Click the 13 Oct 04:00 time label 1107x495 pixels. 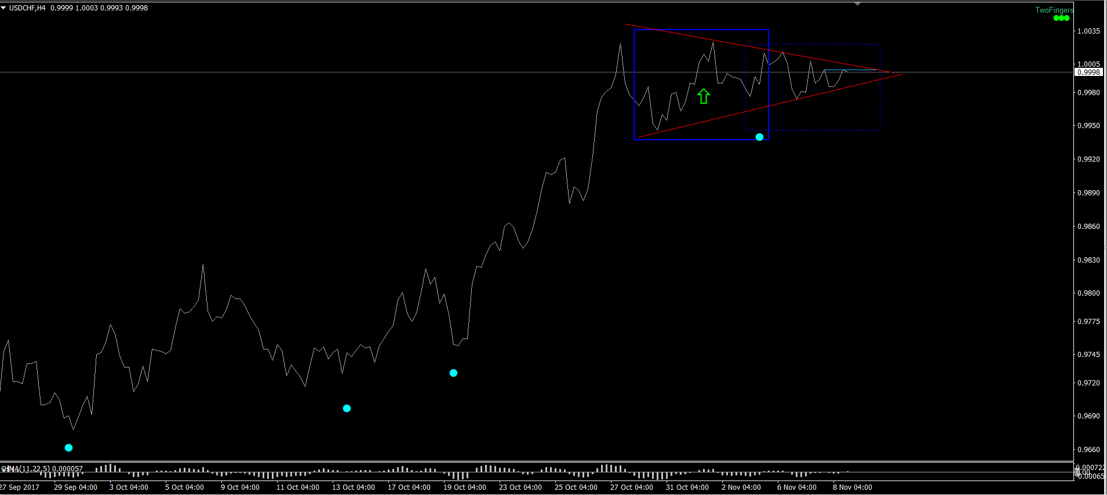(354, 487)
